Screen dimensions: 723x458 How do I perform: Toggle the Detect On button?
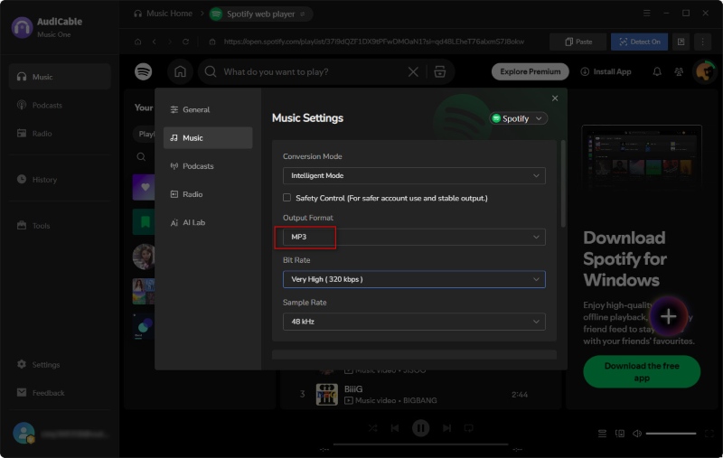click(x=639, y=42)
